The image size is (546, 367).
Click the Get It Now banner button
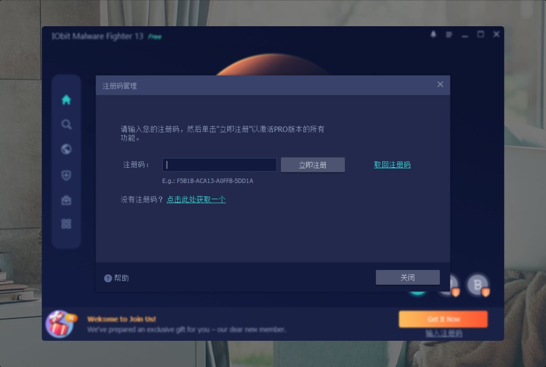point(443,319)
